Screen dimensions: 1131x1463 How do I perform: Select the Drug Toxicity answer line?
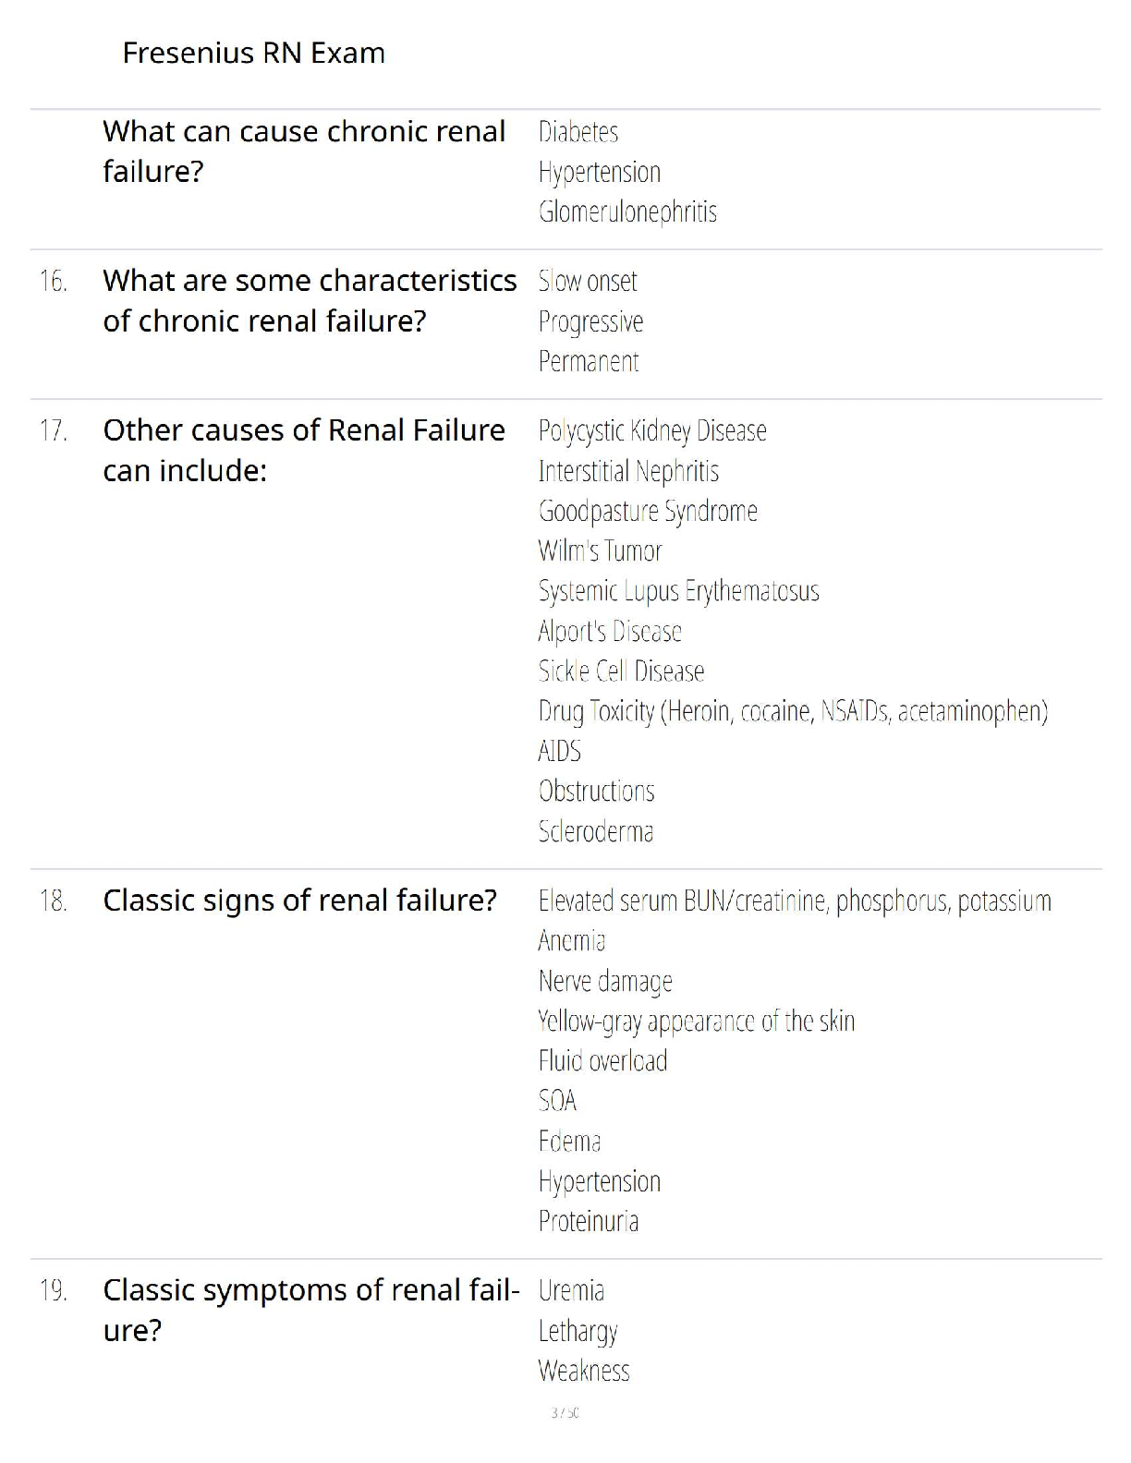coord(793,711)
